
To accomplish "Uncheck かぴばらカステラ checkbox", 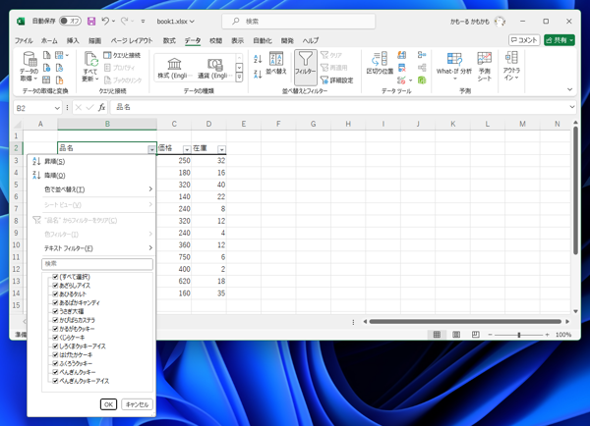I will pos(55,320).
